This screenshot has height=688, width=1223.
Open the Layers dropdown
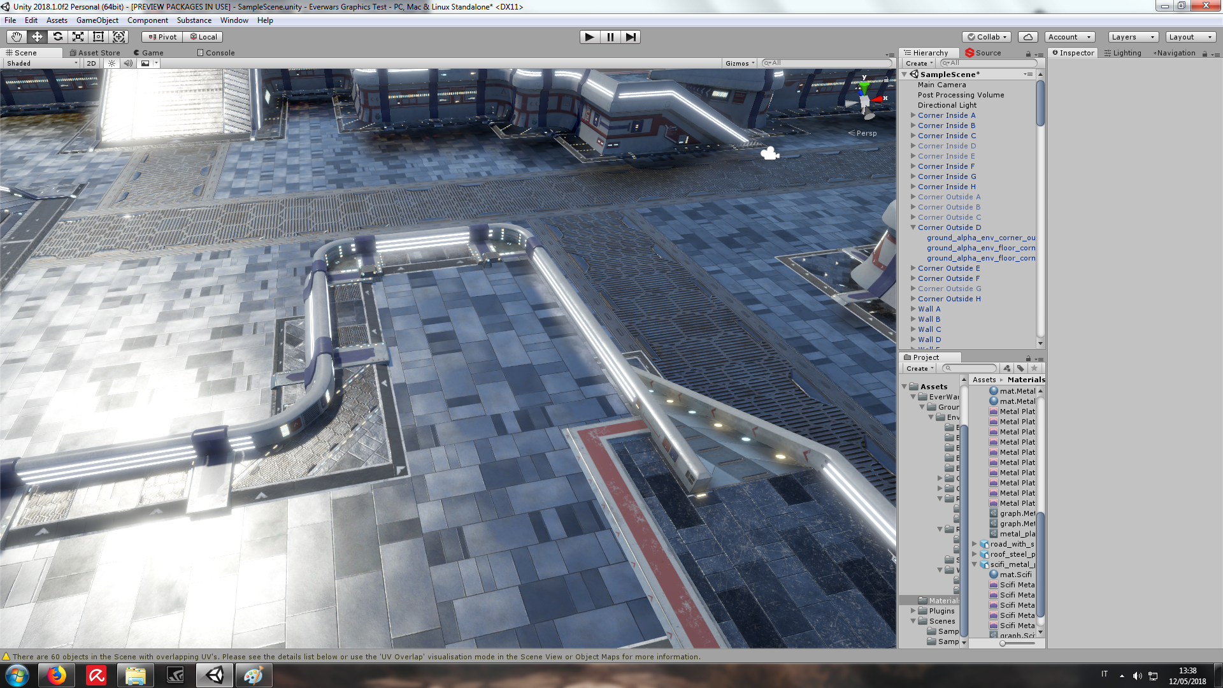pyautogui.click(x=1133, y=37)
